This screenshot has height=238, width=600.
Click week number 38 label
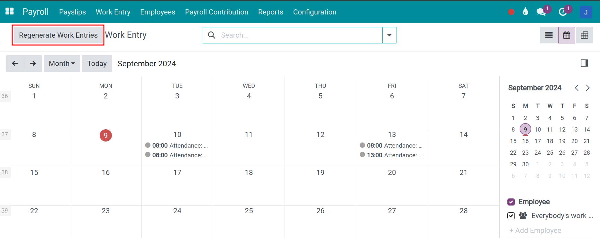tap(5, 172)
